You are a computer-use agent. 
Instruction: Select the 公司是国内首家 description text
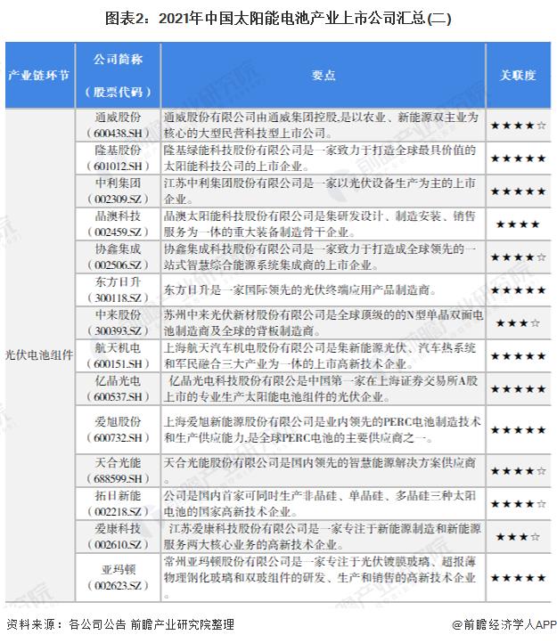click(x=320, y=503)
